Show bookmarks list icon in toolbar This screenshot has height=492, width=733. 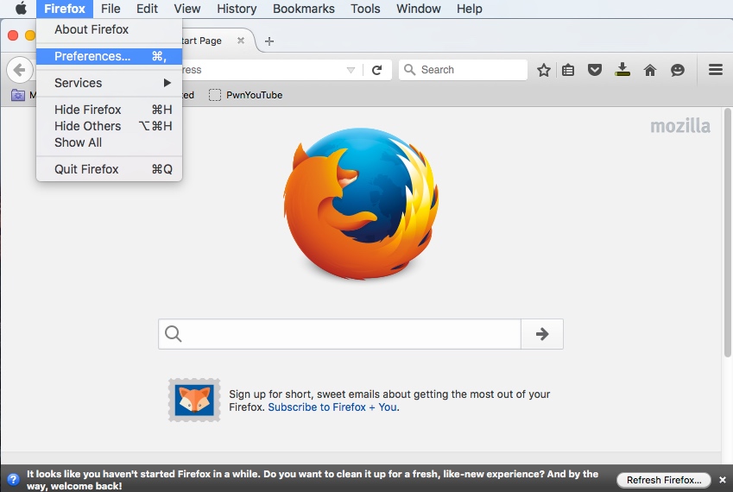[x=568, y=70]
